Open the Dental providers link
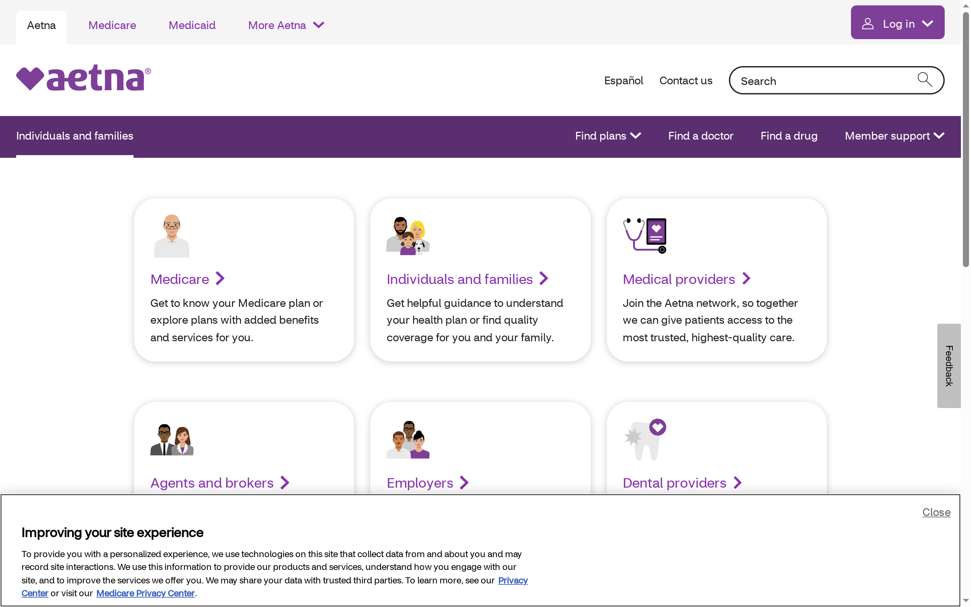This screenshot has width=971, height=607. point(675,483)
